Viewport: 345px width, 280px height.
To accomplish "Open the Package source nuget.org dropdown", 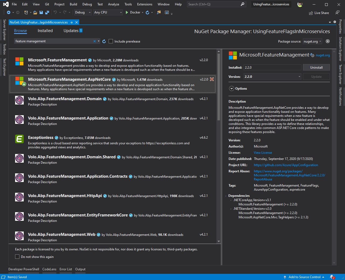I will pyautogui.click(x=312, y=41).
